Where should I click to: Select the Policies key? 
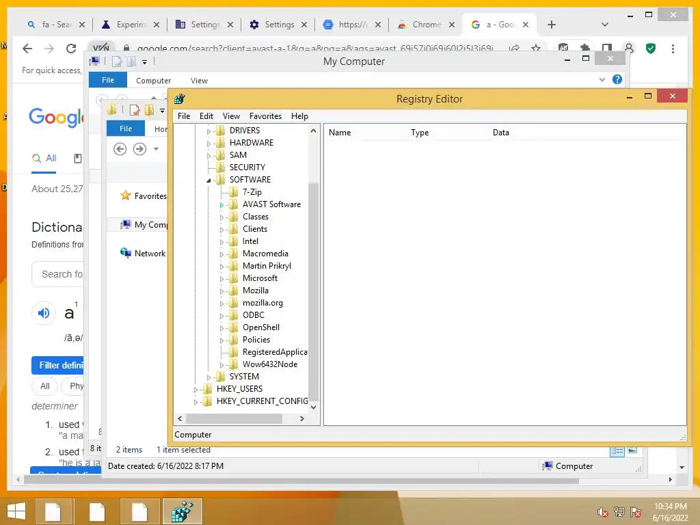pos(256,340)
